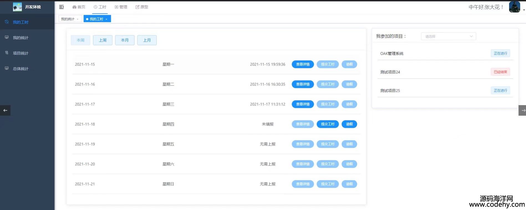526x210 pixels.
Task: Open 总体统计 in the sidebar
Action: coord(21,69)
